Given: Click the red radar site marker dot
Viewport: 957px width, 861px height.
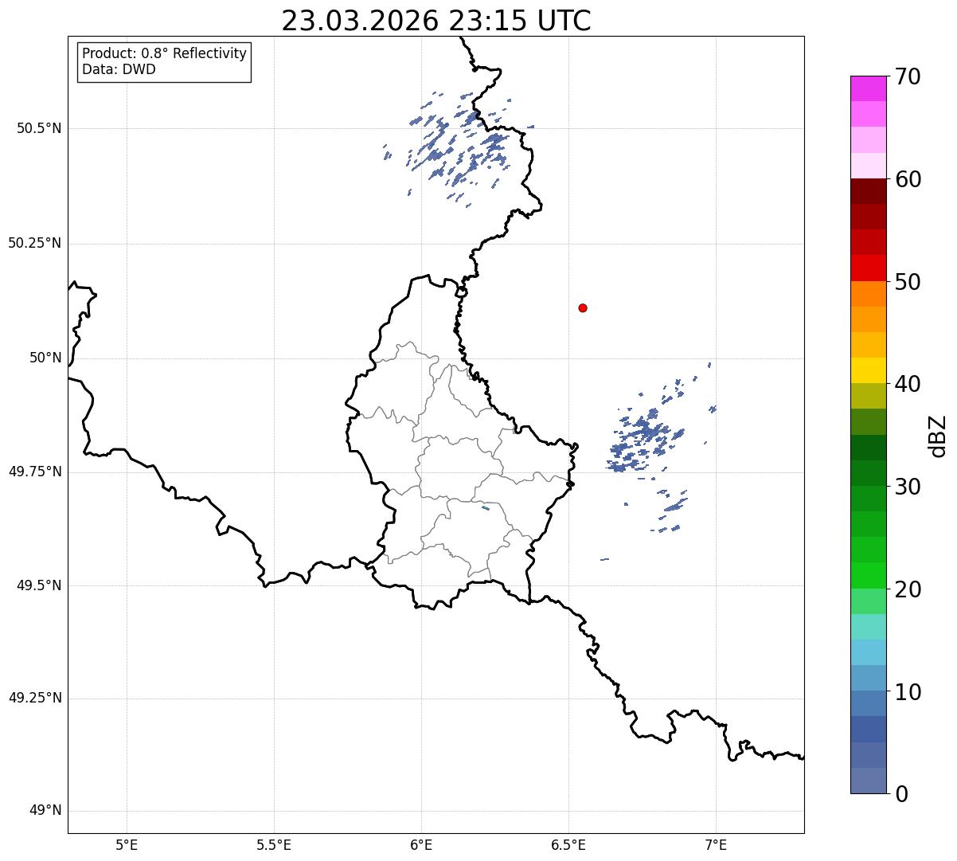Looking at the screenshot, I should coord(583,307).
